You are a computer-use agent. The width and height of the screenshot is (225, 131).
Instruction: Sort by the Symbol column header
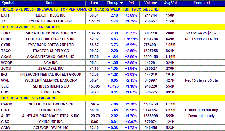(8, 3)
